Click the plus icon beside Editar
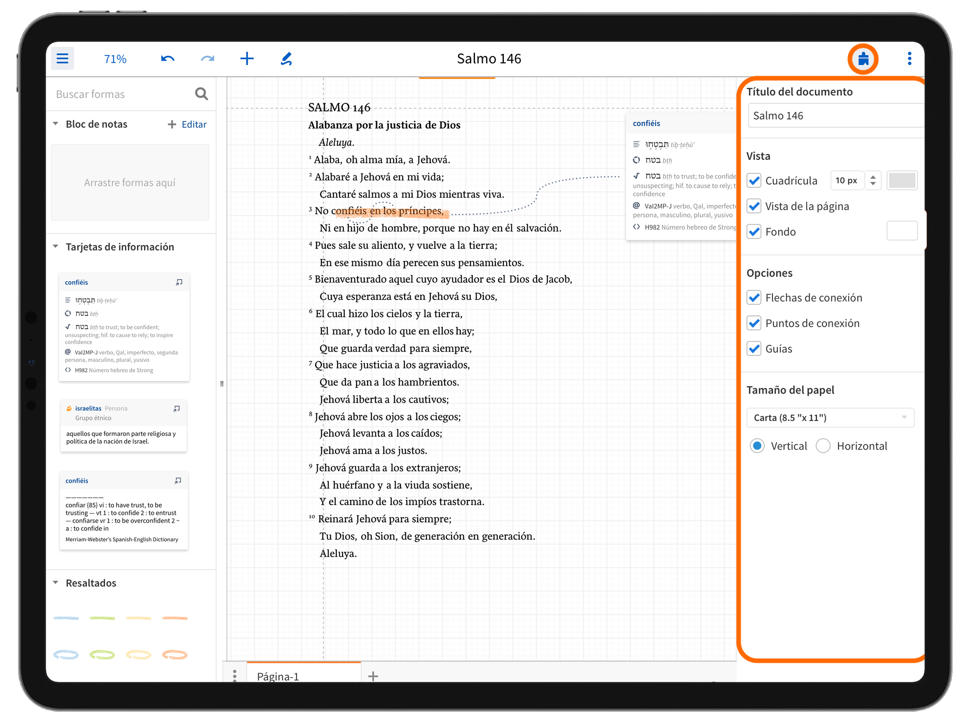The height and width of the screenshot is (712, 976). pyautogui.click(x=172, y=125)
